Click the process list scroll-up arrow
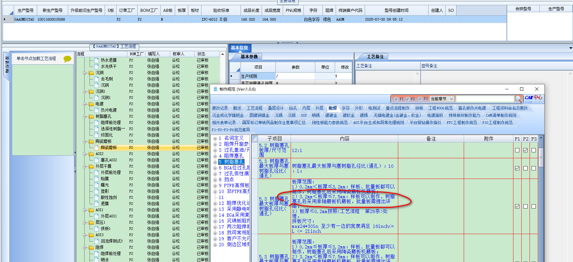Image resolution: width=573 pixels, height=262 pixels. [223, 54]
